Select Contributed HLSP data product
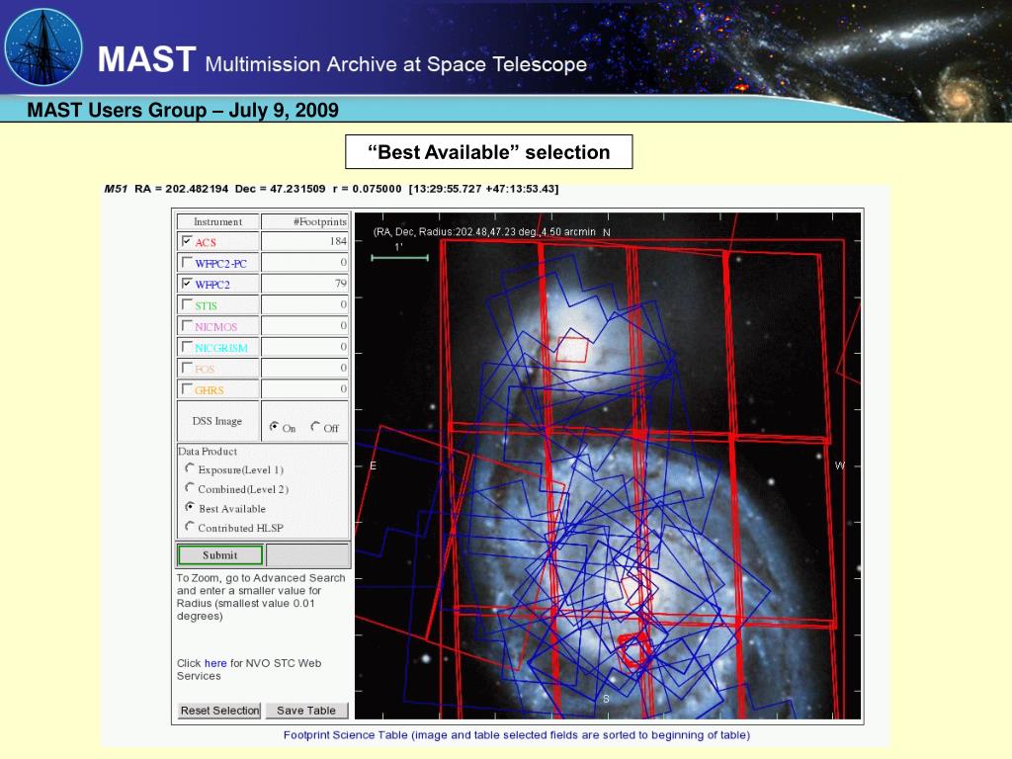 (x=189, y=526)
